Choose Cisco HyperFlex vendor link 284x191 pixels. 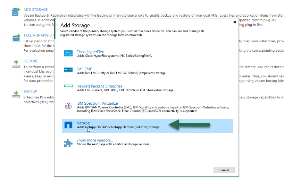[90, 52]
